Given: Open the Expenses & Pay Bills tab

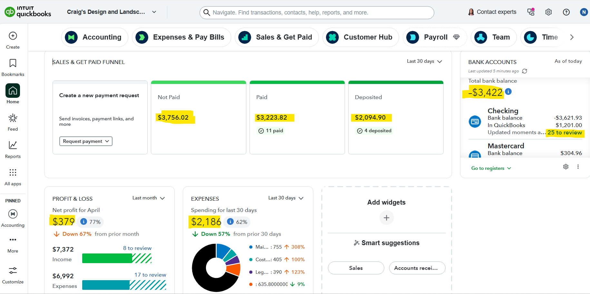Looking at the screenshot, I should coord(182,37).
